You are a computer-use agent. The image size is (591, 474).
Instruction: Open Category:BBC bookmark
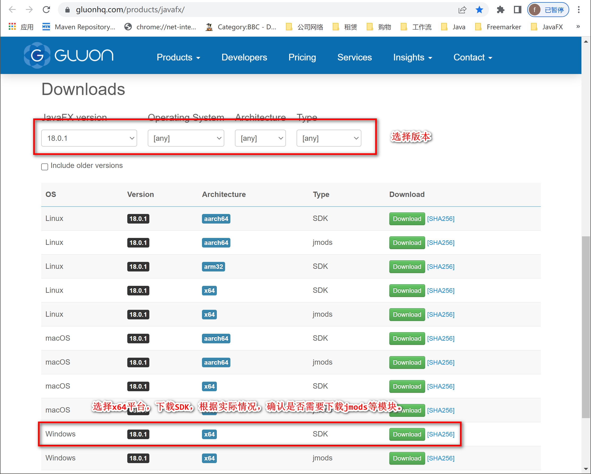pyautogui.click(x=241, y=27)
